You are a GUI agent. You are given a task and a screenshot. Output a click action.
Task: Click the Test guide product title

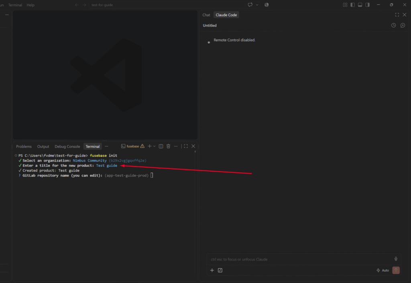pos(107,165)
